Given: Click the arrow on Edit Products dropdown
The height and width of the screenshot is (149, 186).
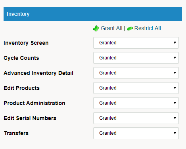Looking at the screenshot, I should (x=175, y=88).
